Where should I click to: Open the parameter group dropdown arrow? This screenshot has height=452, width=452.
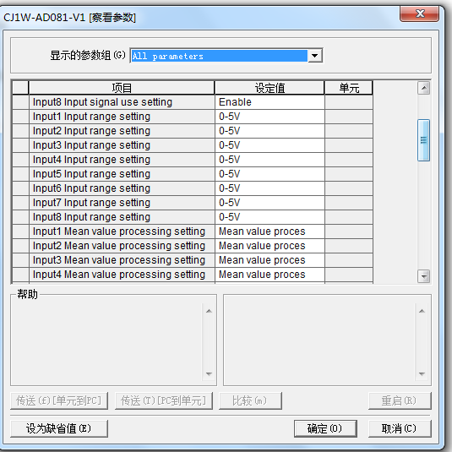coord(315,56)
